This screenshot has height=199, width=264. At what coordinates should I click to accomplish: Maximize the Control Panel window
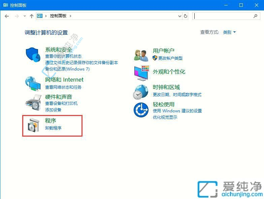click(x=241, y=5)
